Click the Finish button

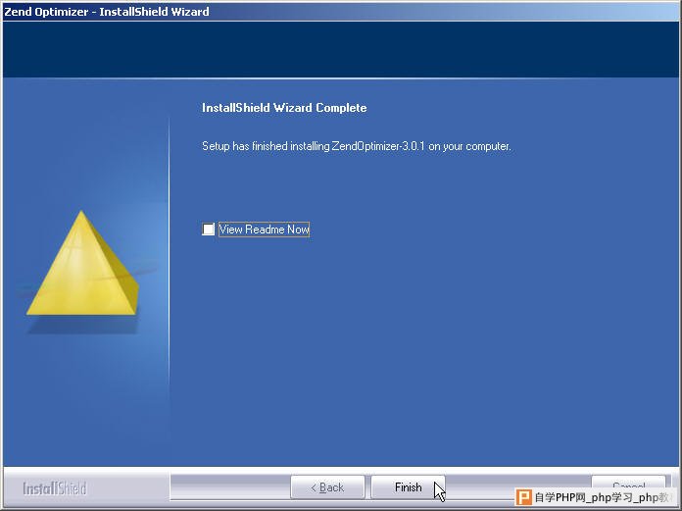[x=408, y=487]
